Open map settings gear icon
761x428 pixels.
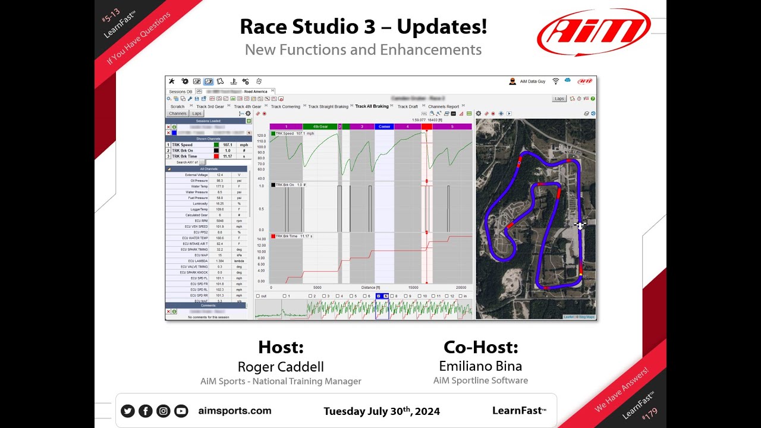(x=479, y=114)
